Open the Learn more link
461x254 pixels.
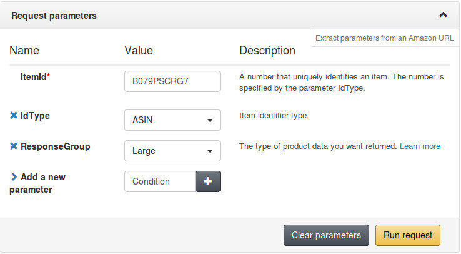(420, 146)
